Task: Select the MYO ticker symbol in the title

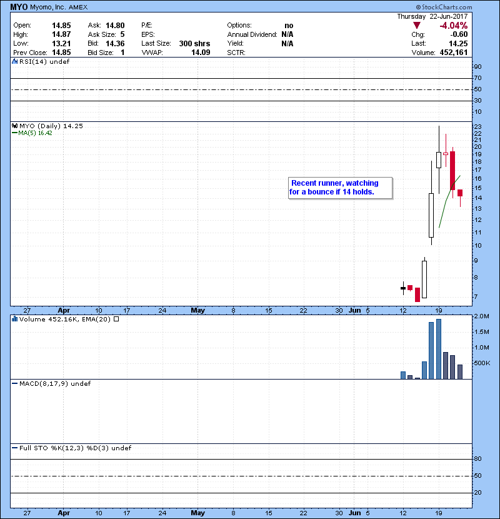Action: pyautogui.click(x=19, y=7)
